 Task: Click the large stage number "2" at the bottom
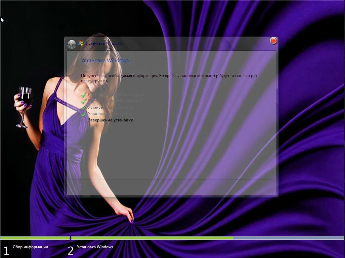[x=71, y=251]
